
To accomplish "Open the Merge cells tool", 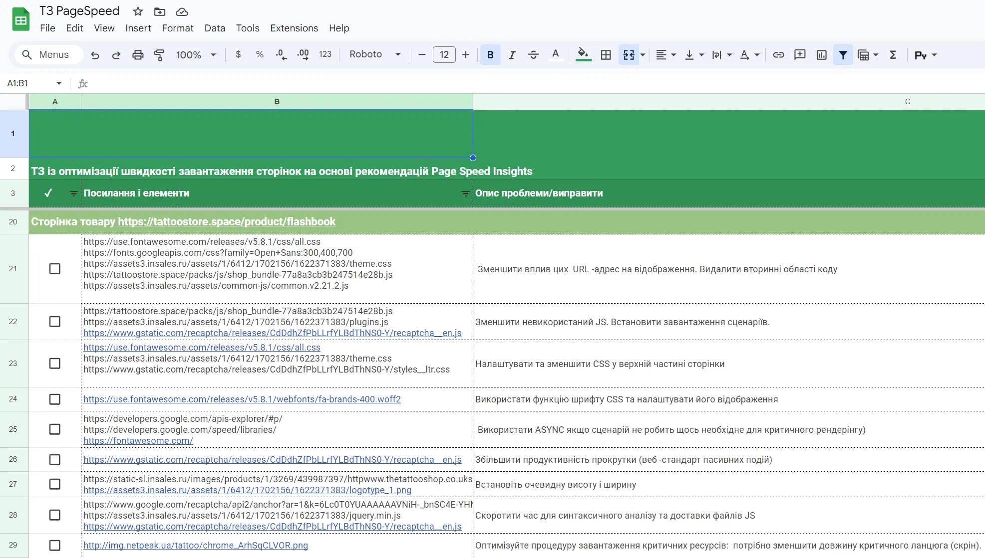I will click(x=630, y=55).
